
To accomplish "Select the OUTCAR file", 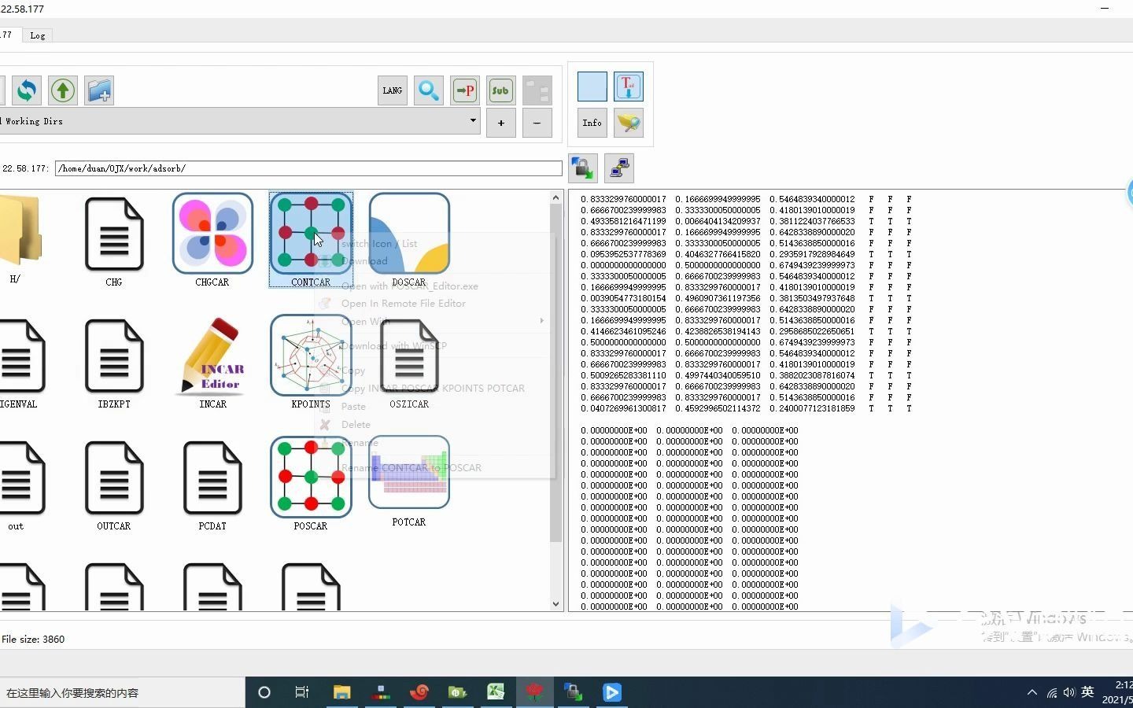I will point(114,485).
